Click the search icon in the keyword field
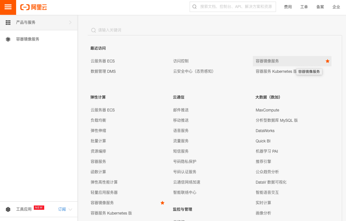346x221 pixels. (x=93, y=30)
